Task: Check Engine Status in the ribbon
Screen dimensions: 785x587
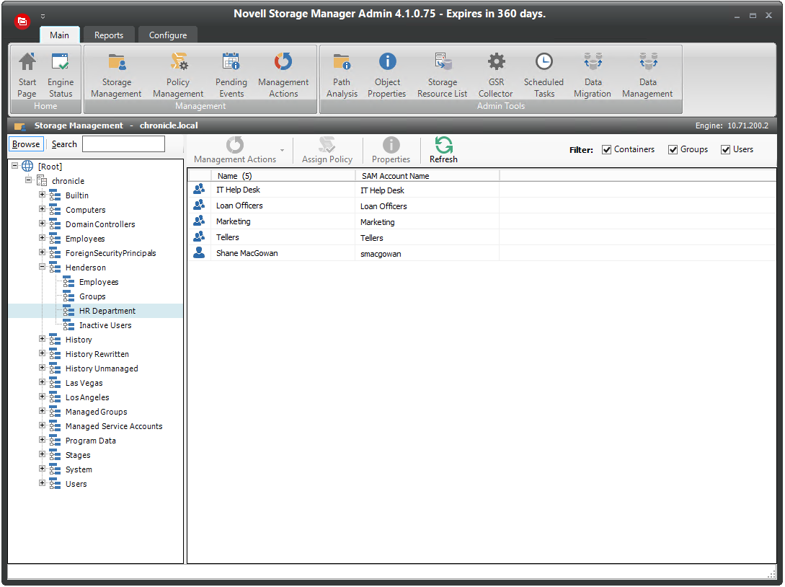Action: coord(61,75)
